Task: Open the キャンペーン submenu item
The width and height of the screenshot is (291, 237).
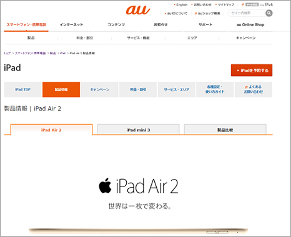Action: coord(246,38)
